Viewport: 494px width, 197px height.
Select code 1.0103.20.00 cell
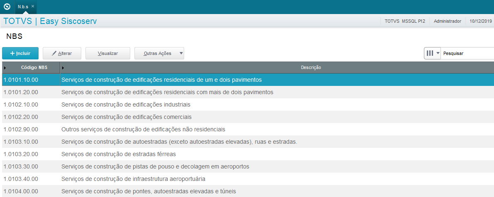click(x=31, y=154)
